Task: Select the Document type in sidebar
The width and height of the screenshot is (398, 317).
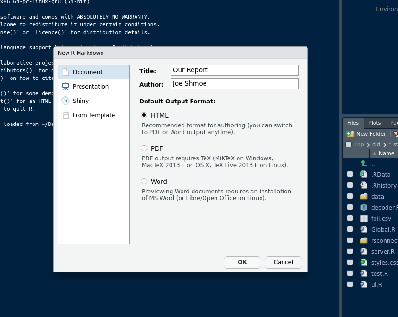Action: point(87,72)
